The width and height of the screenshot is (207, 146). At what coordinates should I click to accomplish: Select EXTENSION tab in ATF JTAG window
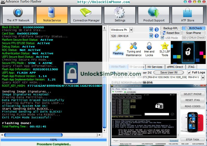[130, 92]
